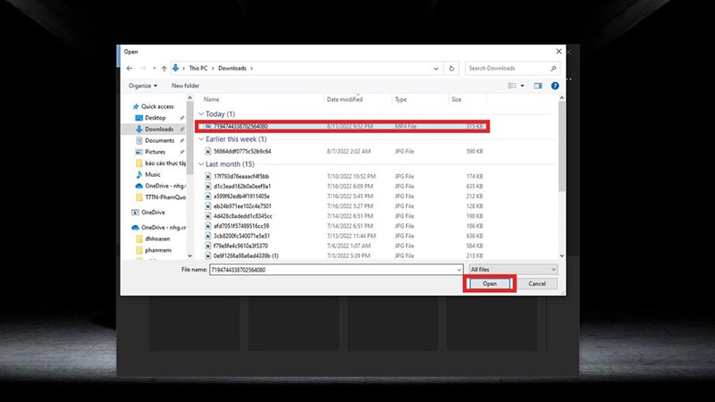The height and width of the screenshot is (402, 715).
Task: Go up one folder level
Action: click(164, 68)
